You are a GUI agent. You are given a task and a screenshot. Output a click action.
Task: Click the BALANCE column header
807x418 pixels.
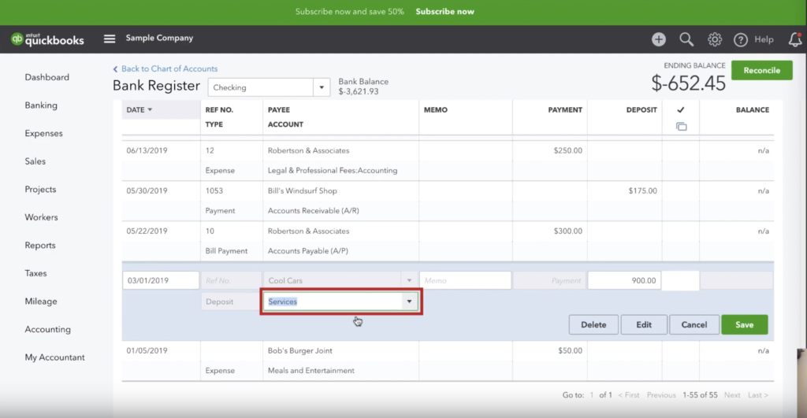pos(752,109)
